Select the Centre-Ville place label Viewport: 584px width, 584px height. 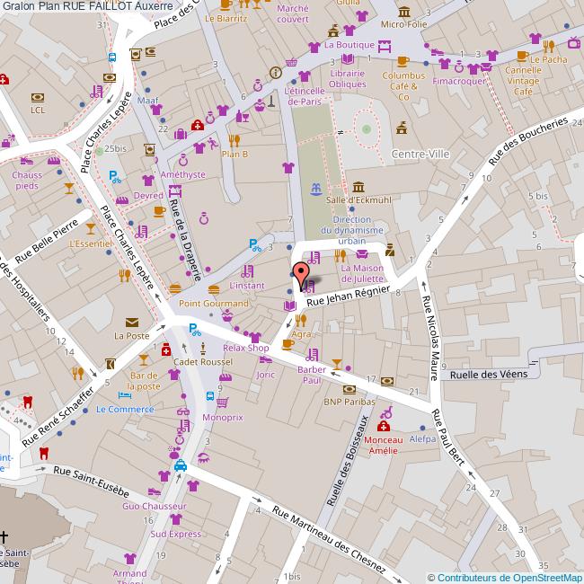[x=420, y=155]
